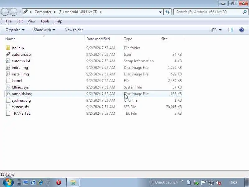Image resolution: width=249 pixels, height=187 pixels.
Task: Switch to the Explorer taskbar button
Action: [x=73, y=182]
